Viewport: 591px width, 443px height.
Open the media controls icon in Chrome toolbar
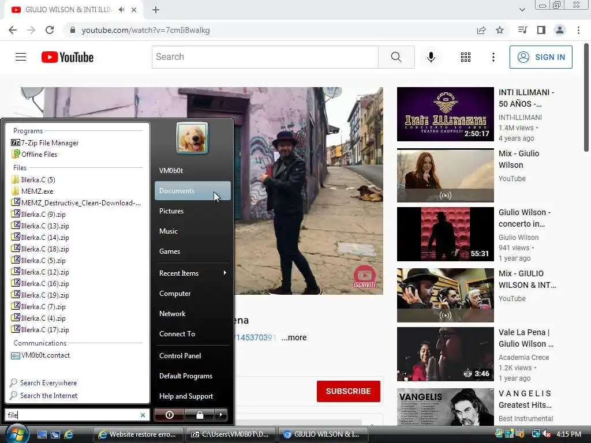[x=523, y=30]
